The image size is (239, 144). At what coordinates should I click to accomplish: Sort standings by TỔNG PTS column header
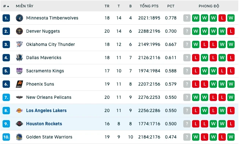coord(149,6)
